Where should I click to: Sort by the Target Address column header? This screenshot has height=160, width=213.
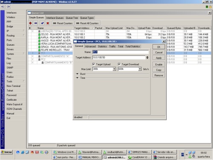(x=84, y=28)
